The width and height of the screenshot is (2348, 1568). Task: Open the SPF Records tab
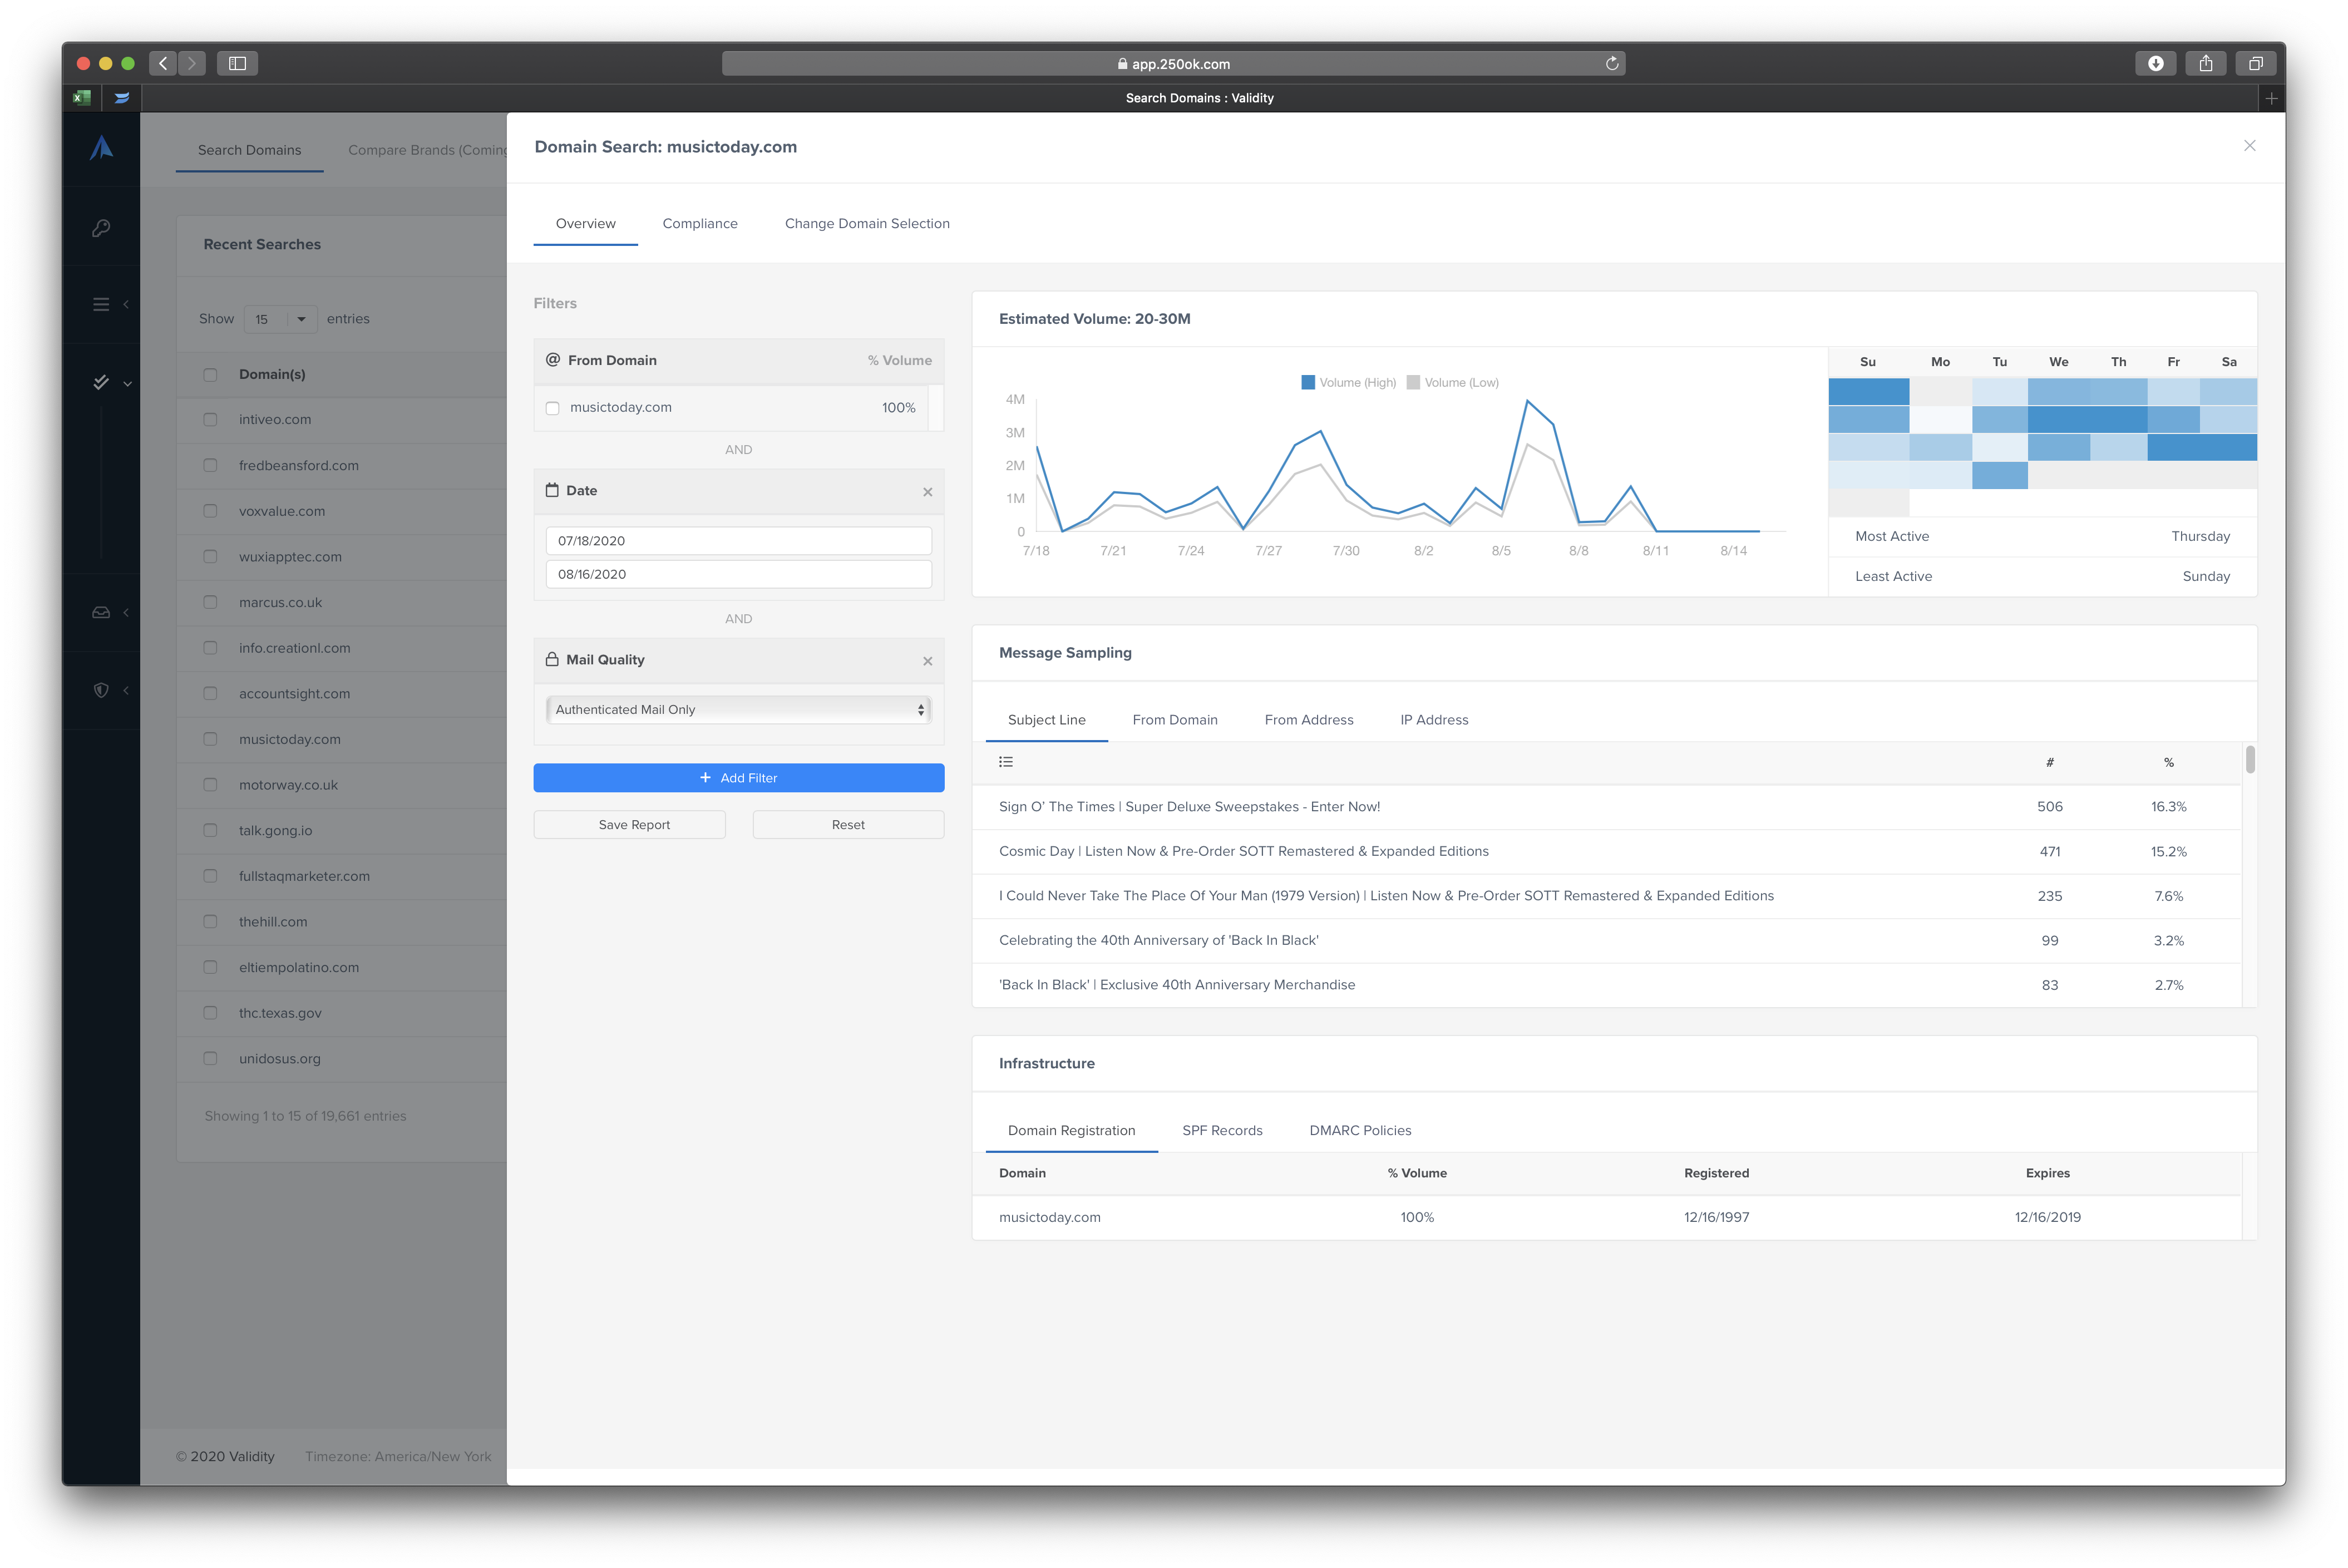pos(1221,1130)
